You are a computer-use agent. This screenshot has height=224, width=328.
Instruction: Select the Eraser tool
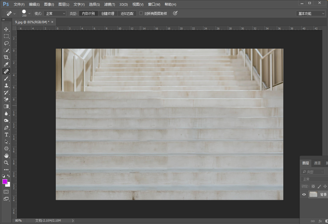(x=6, y=99)
